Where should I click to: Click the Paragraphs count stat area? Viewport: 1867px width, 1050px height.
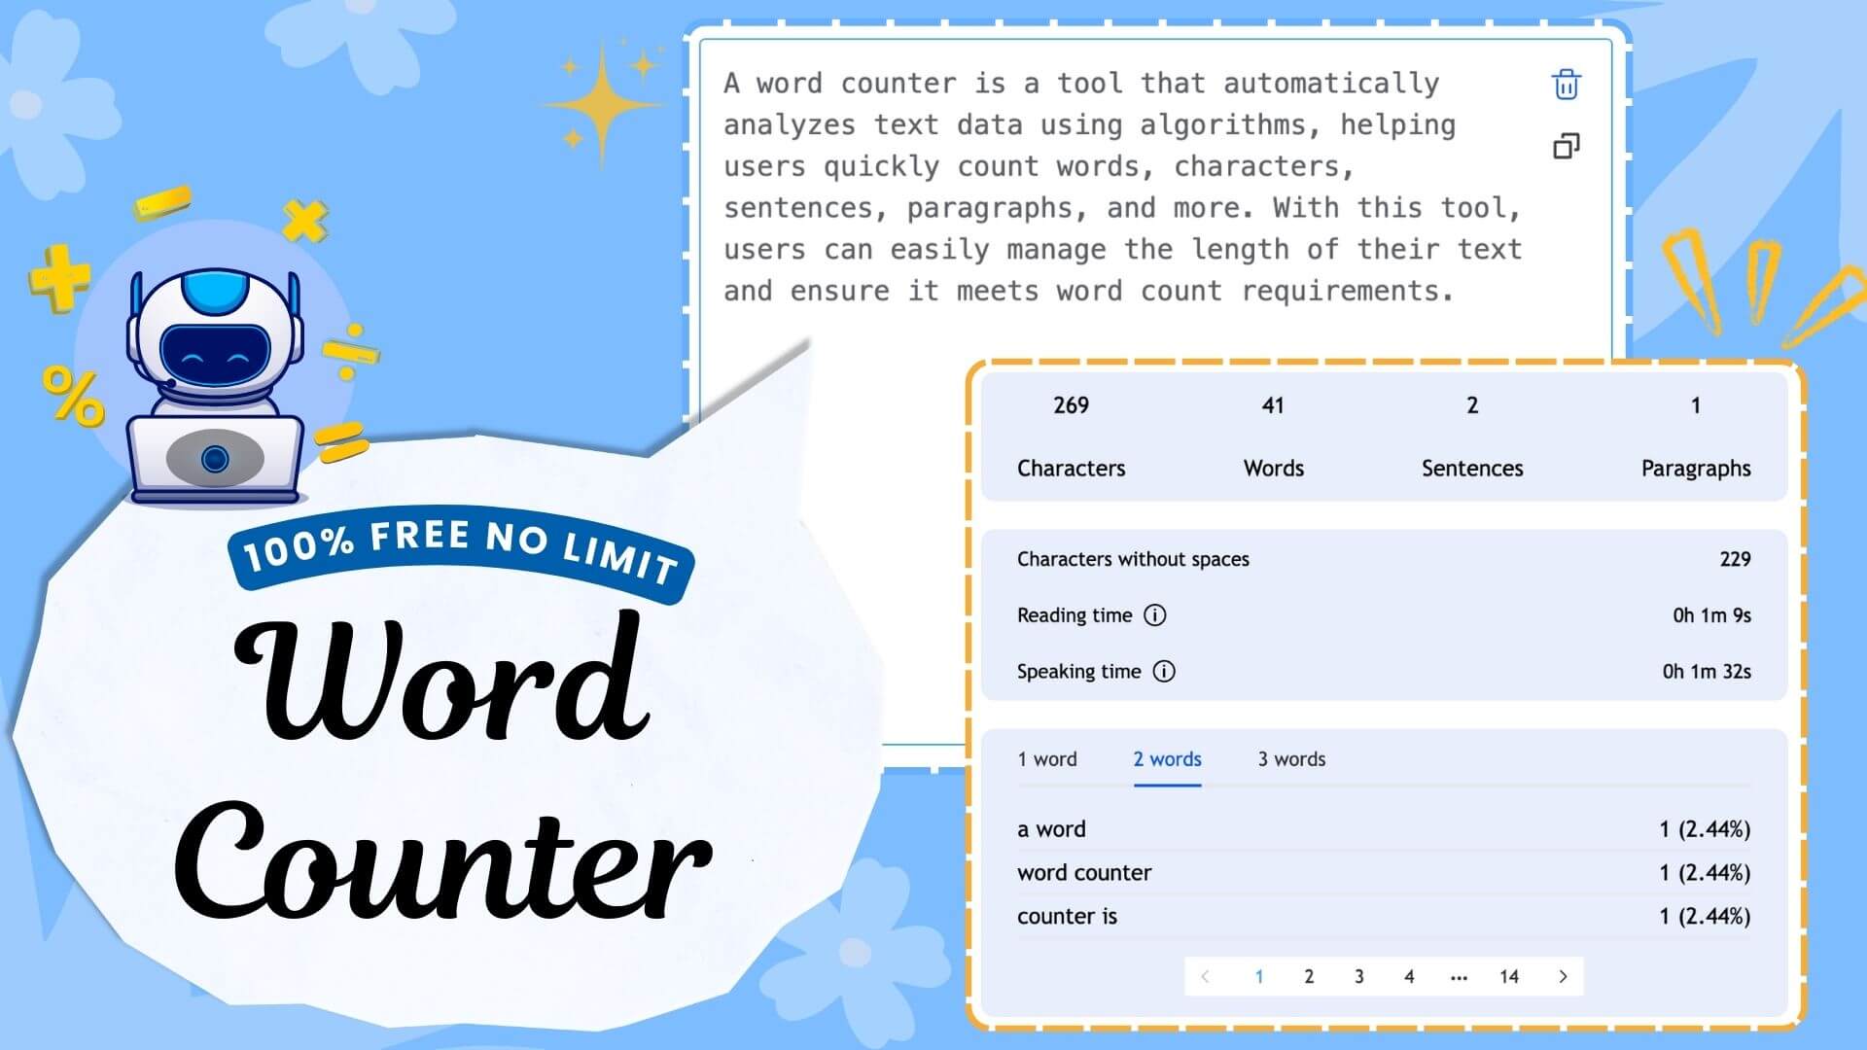pos(1693,436)
